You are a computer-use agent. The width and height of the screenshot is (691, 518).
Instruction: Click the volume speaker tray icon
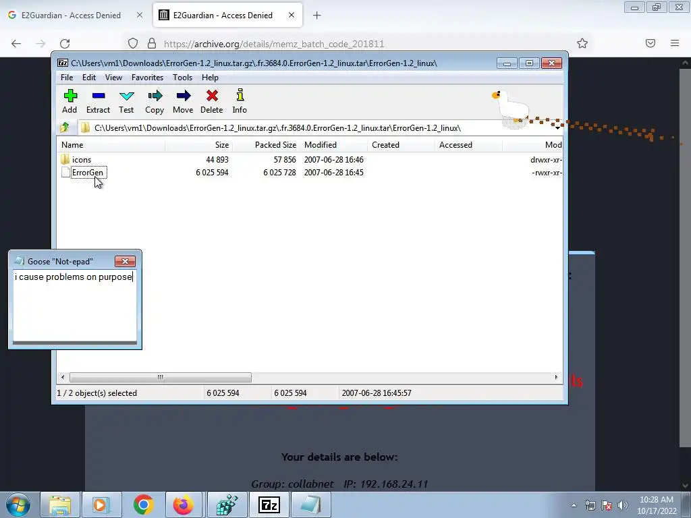(x=623, y=505)
